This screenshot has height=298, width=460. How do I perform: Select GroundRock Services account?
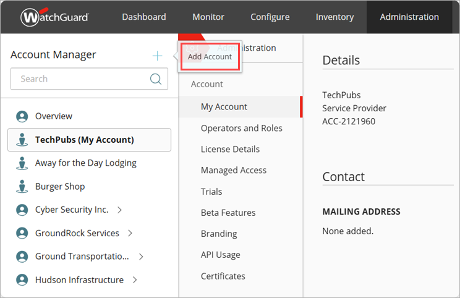77,233
